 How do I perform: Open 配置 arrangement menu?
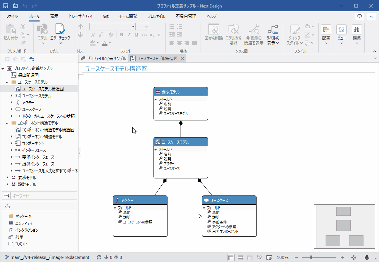point(326,34)
